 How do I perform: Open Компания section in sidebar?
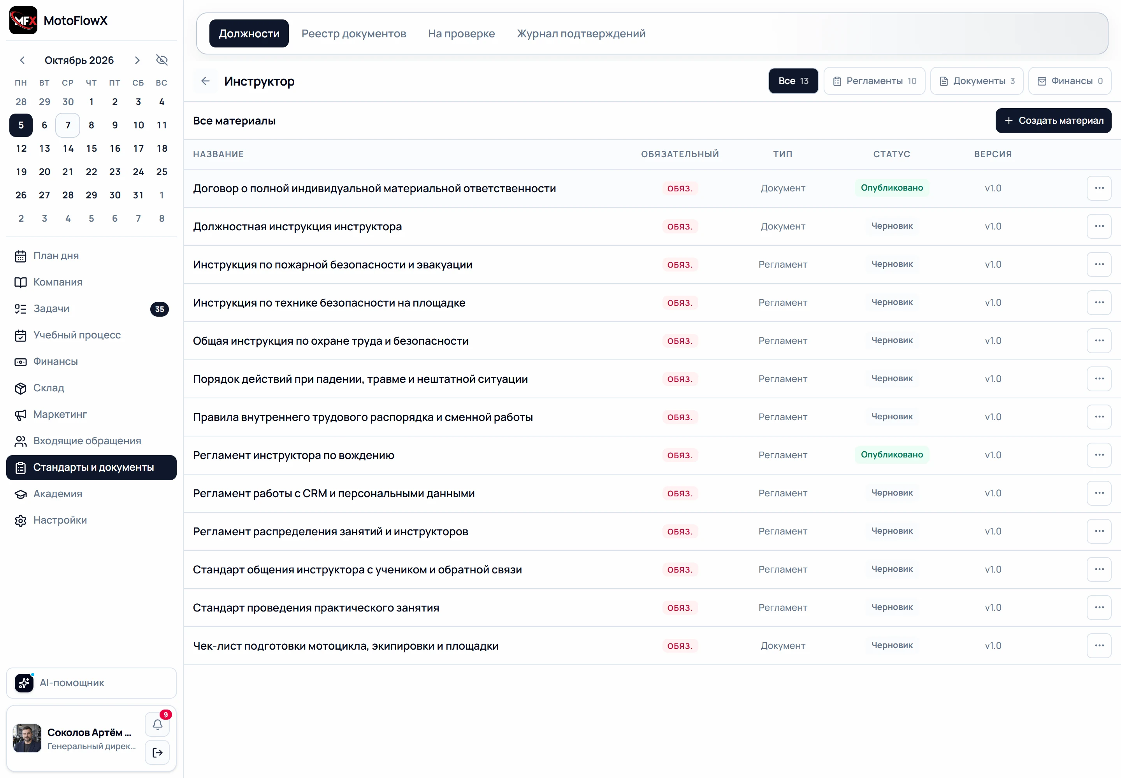click(x=91, y=282)
